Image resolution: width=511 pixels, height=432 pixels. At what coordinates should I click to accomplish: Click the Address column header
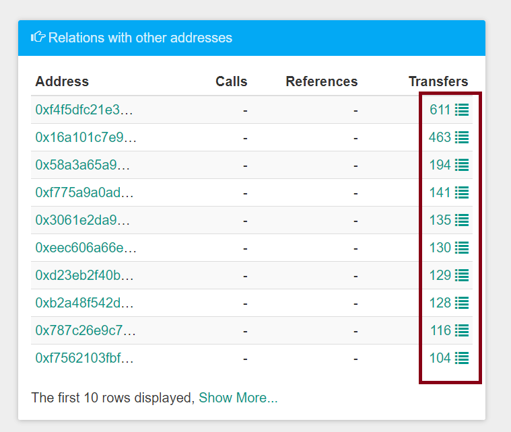point(62,81)
